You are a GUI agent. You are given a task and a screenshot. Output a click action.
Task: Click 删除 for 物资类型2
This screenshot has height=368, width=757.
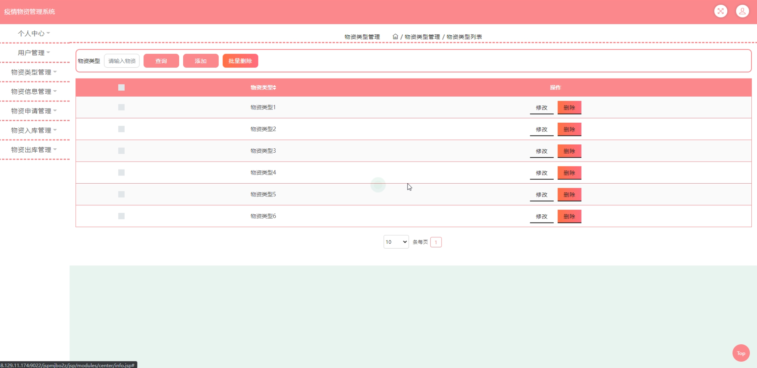(x=569, y=129)
